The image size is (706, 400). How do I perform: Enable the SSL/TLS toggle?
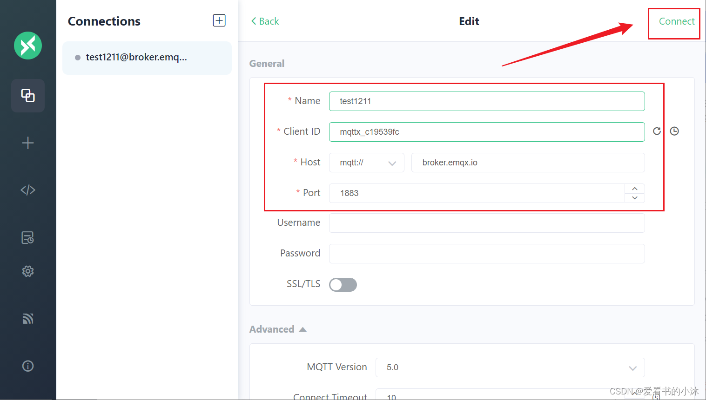click(343, 285)
